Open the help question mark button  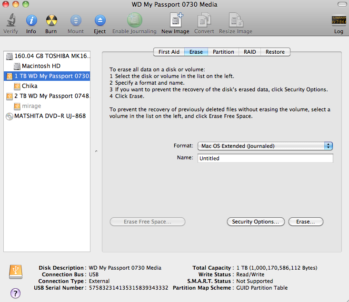tap(15, 293)
